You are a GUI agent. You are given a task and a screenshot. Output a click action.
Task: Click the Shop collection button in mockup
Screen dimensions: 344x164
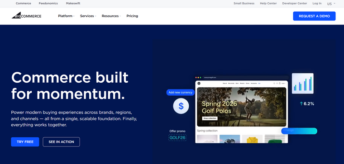[x=210, y=118]
